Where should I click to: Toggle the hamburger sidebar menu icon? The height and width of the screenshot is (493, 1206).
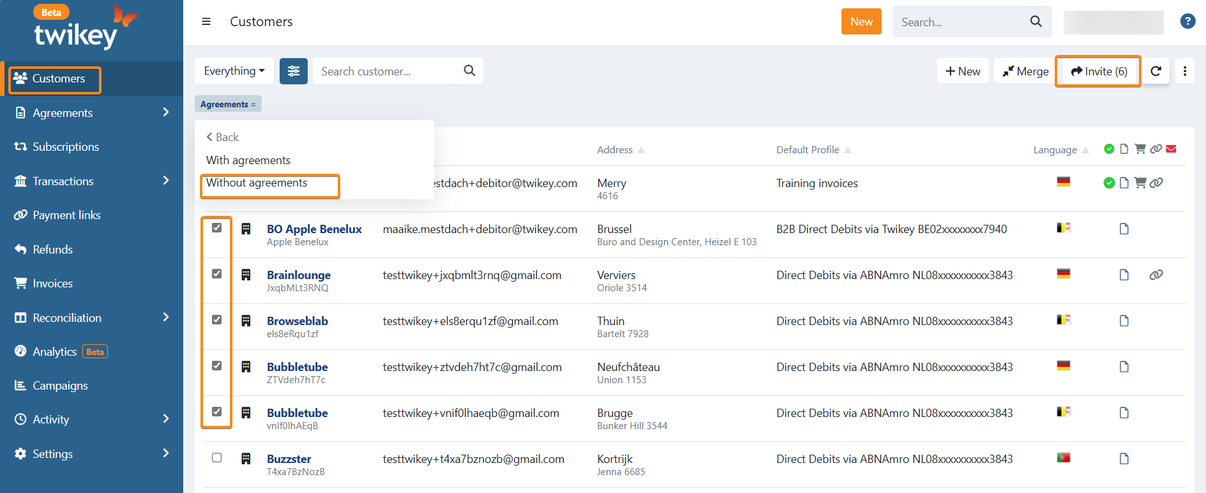click(x=206, y=22)
